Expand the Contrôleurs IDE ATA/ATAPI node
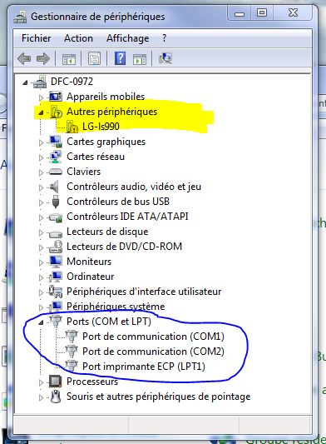 pos(42,217)
